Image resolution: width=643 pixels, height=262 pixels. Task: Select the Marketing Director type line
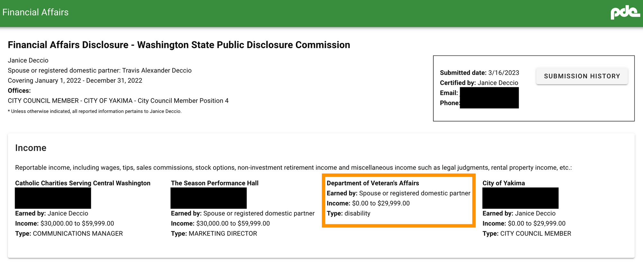point(214,233)
